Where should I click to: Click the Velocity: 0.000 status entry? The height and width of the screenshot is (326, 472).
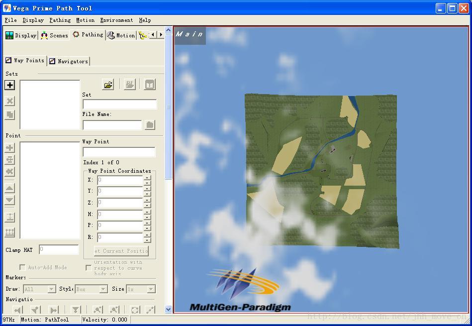click(105, 320)
